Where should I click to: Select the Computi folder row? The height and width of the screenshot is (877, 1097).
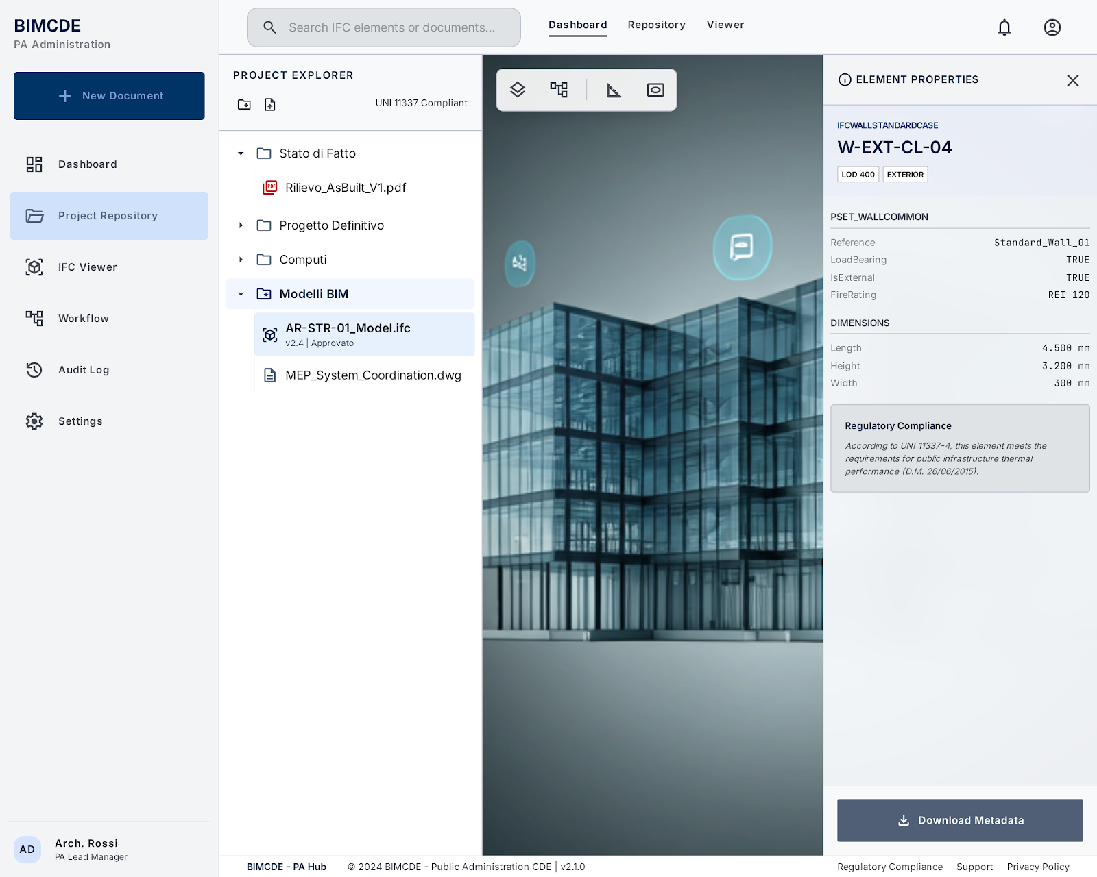[x=350, y=260]
